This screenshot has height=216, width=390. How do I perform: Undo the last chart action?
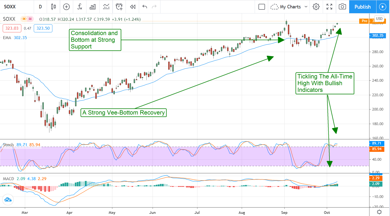click(x=145, y=7)
